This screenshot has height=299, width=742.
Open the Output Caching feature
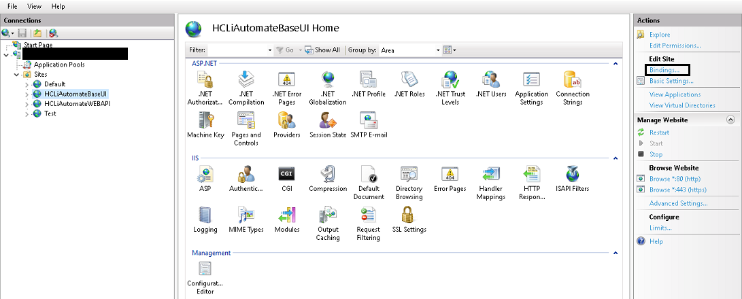[x=327, y=224]
